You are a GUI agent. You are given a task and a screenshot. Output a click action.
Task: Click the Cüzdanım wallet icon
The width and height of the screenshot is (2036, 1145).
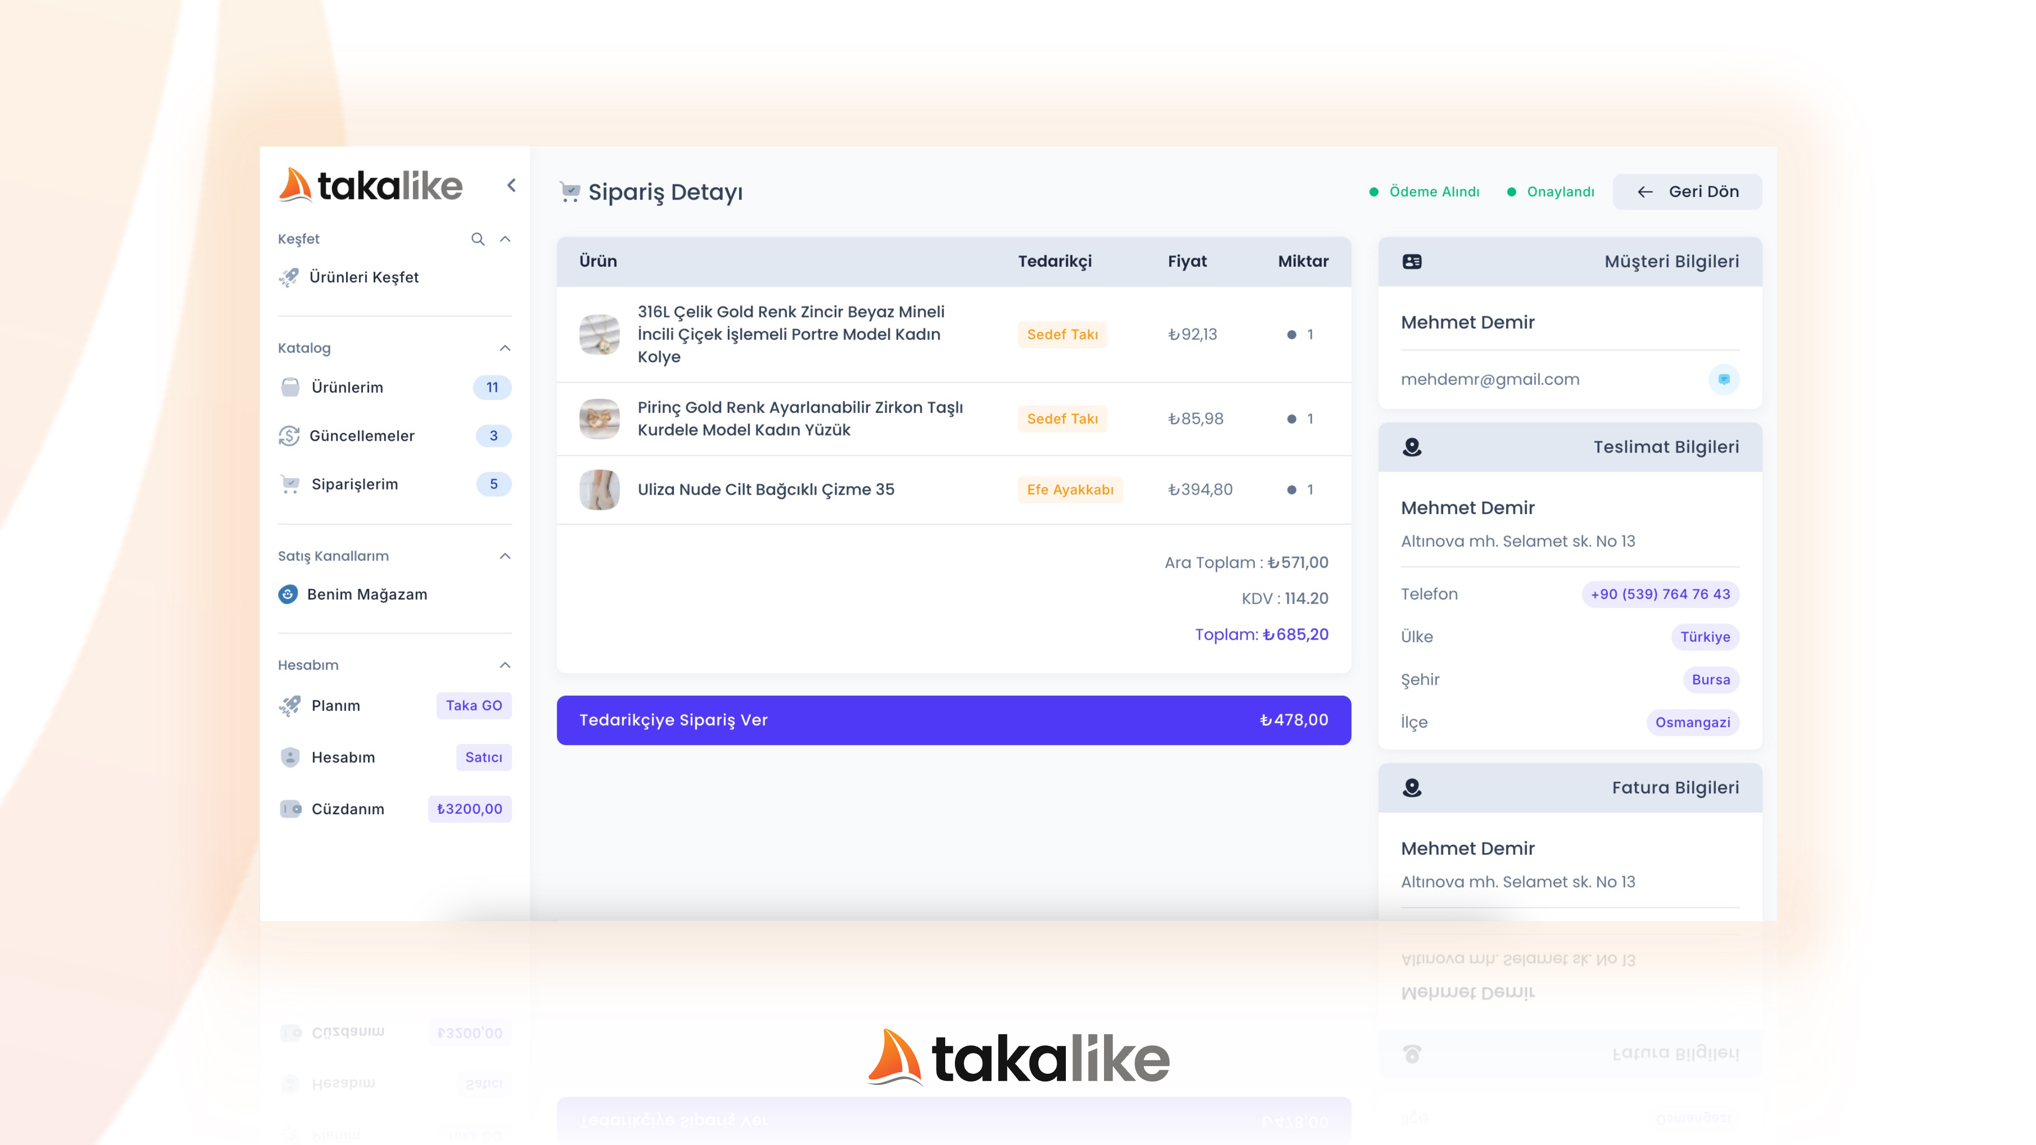(x=291, y=809)
